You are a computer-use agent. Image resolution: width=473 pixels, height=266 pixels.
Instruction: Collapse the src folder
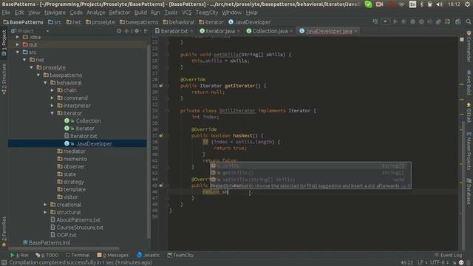18,52
